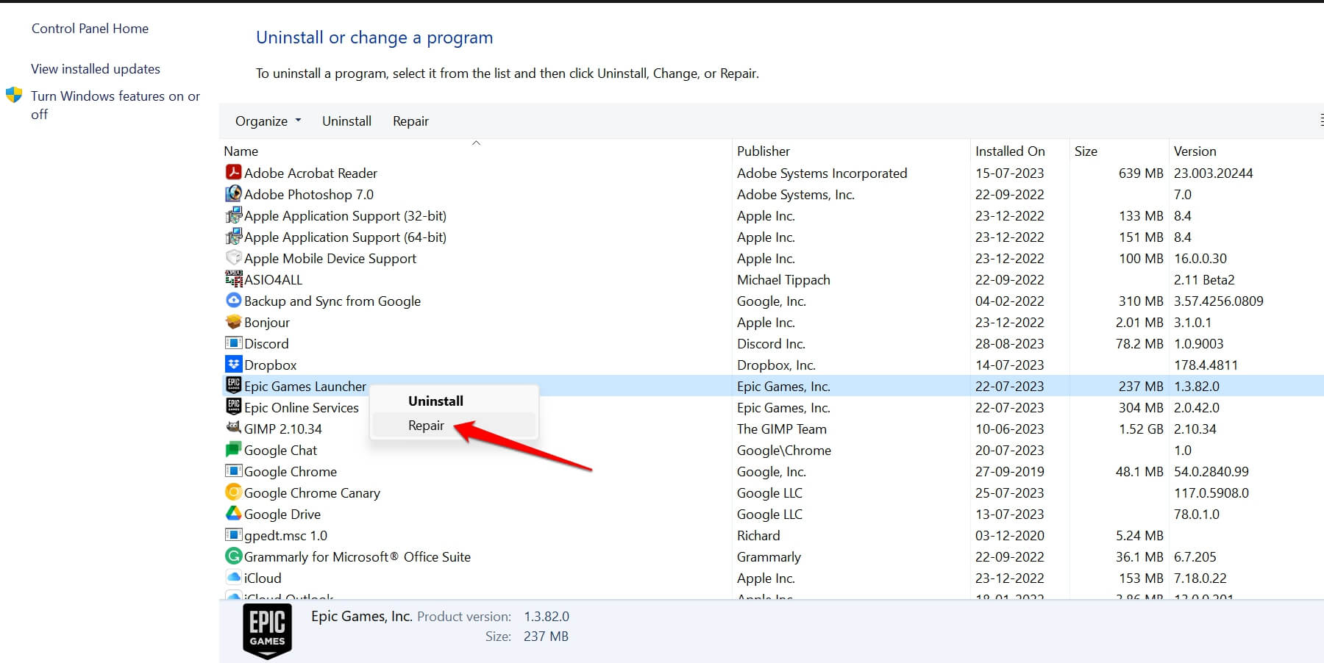Click the Google Drive icon
The width and height of the screenshot is (1324, 663).
click(232, 514)
